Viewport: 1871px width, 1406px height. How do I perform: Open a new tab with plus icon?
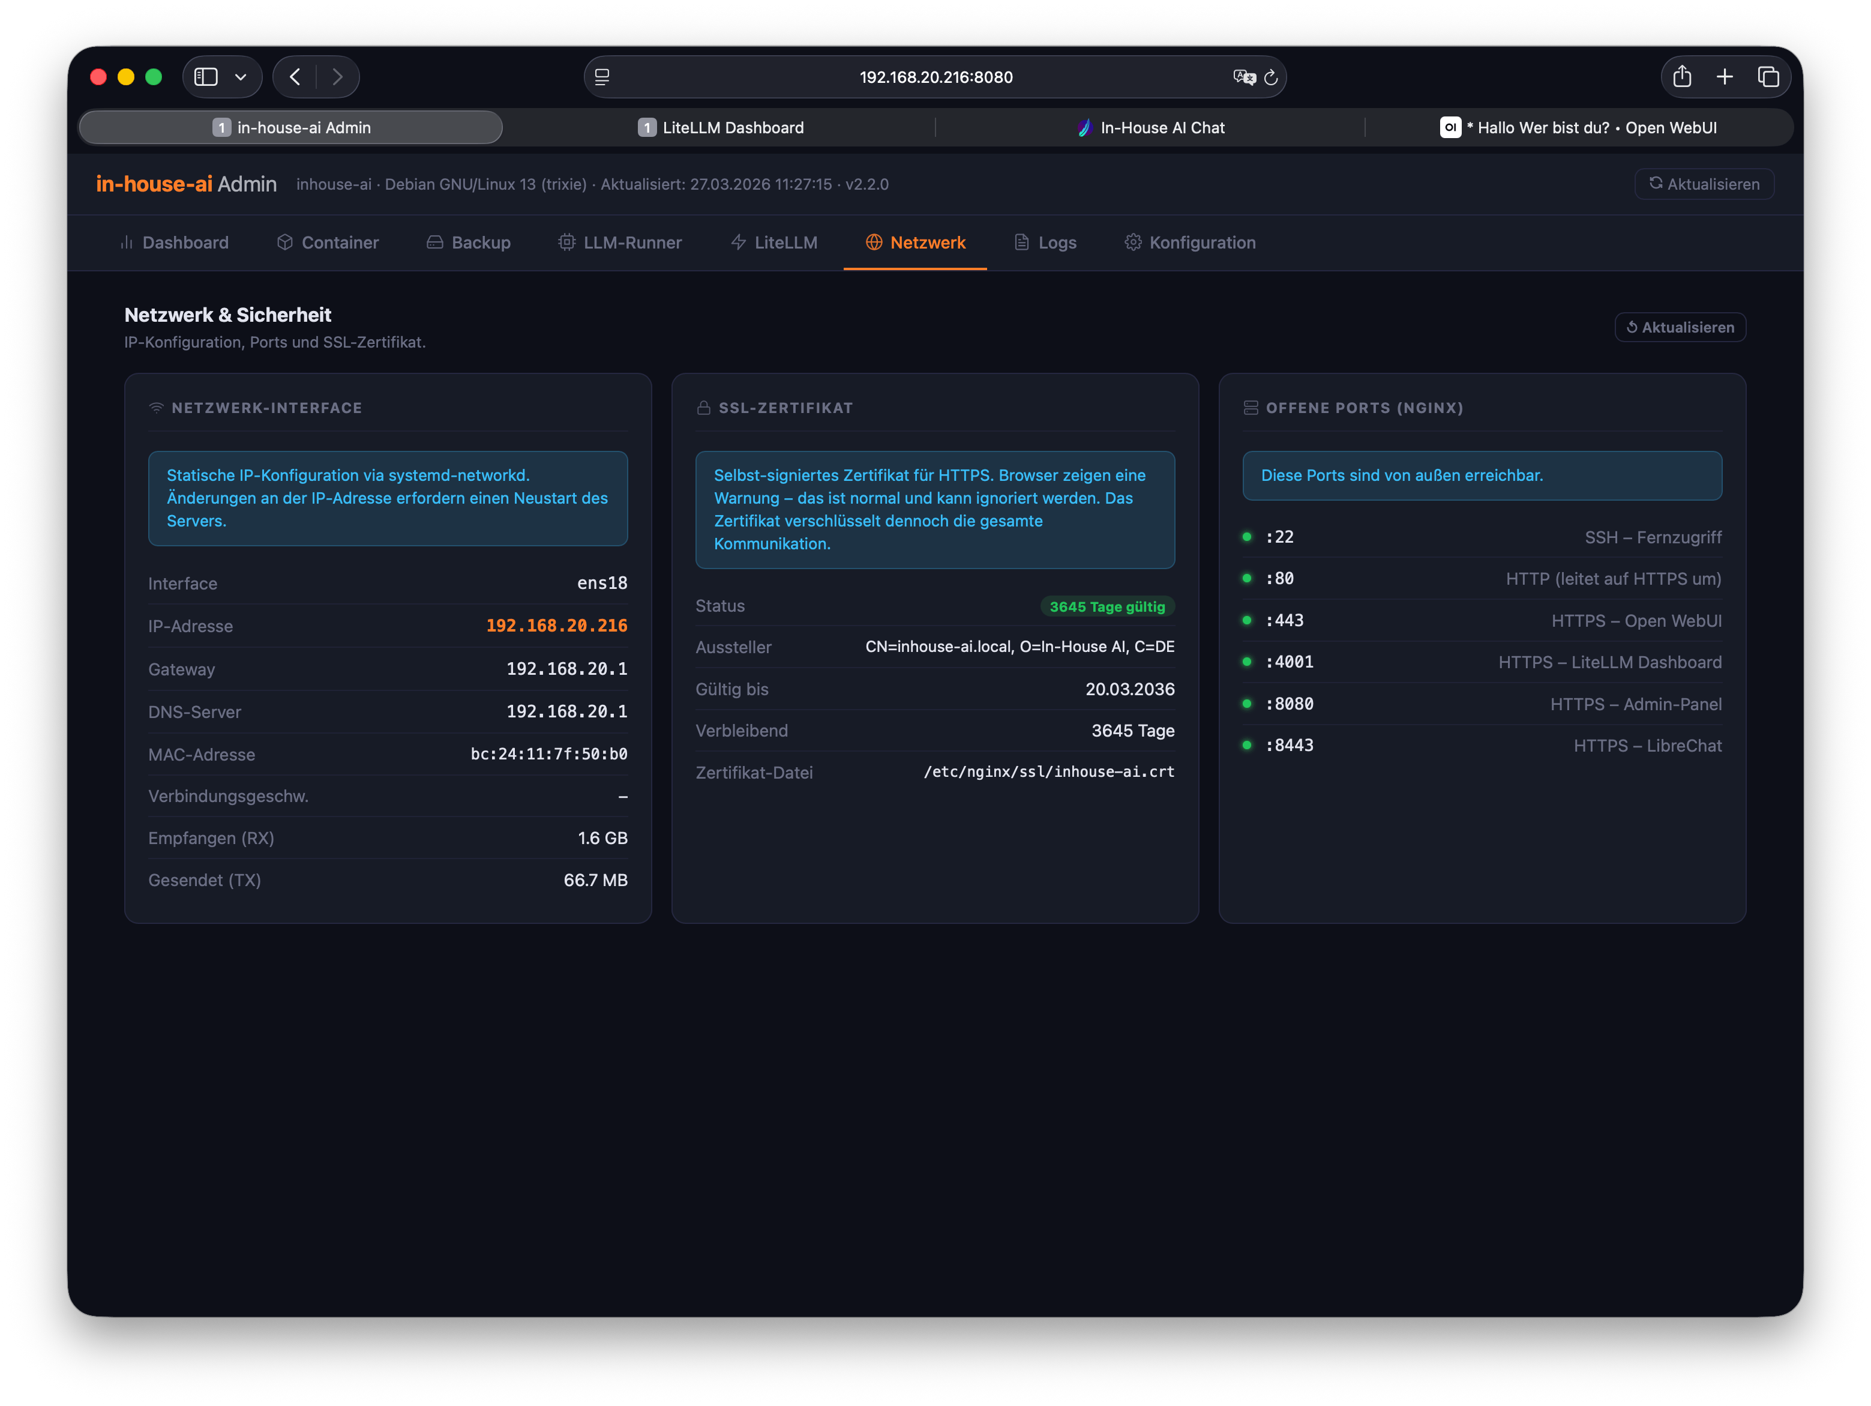point(1725,77)
